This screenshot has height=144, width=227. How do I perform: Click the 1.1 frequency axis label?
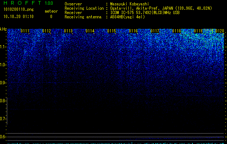click(x=3, y=47)
